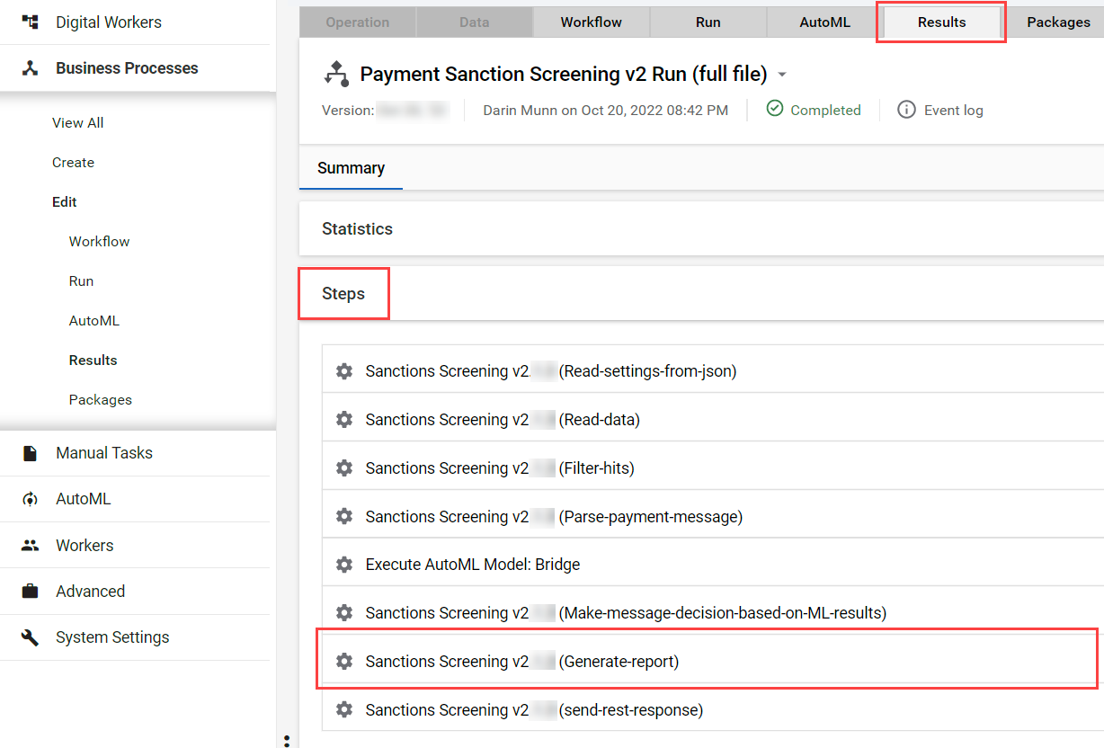
Task: Click the workflow icon beside run title
Action: click(336, 74)
